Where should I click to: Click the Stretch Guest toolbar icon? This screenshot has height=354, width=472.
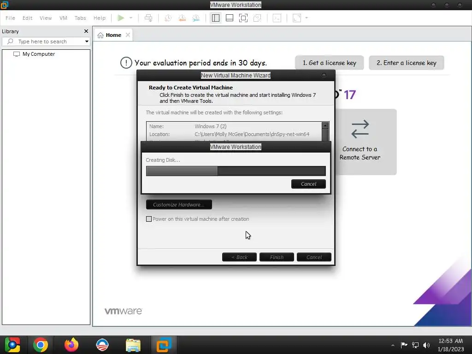click(297, 18)
